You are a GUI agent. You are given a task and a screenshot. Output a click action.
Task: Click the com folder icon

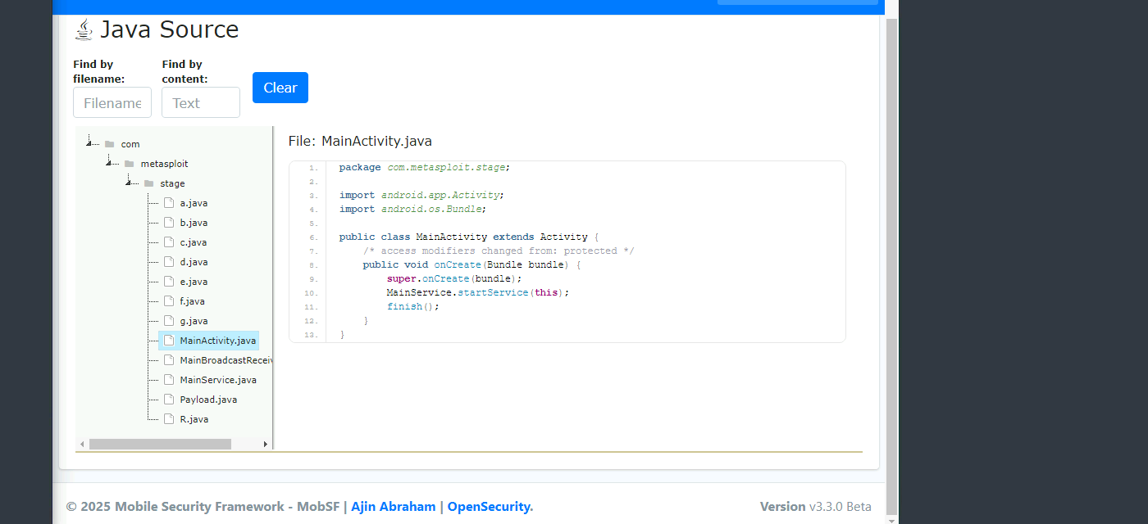tap(109, 144)
